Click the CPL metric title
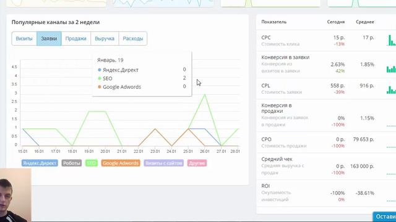This screenshot has height=222, width=396. [x=265, y=86]
